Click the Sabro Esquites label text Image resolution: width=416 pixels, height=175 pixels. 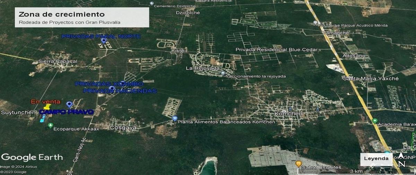321,167
